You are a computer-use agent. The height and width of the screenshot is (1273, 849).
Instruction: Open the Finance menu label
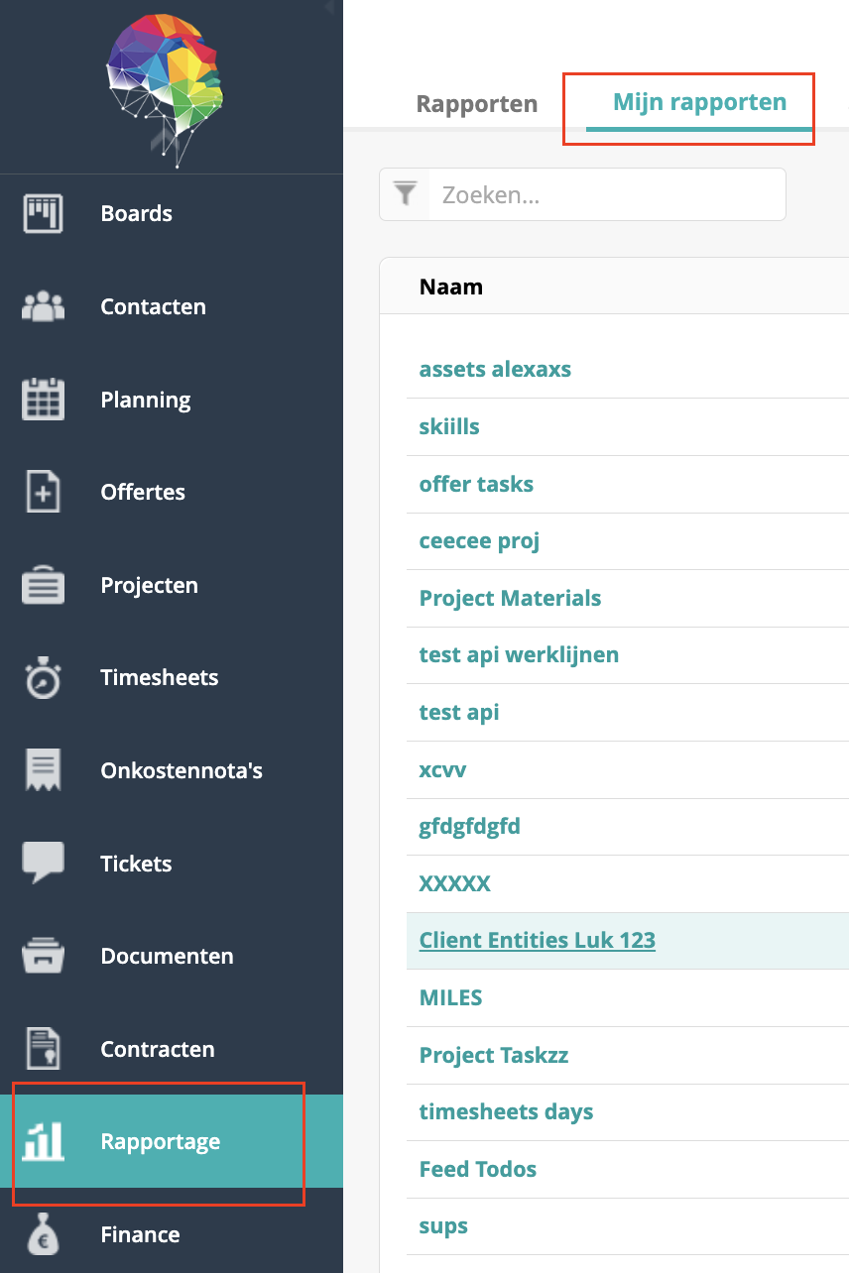pos(140,1234)
